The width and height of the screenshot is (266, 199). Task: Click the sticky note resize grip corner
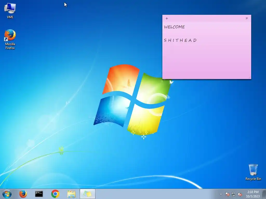tap(250, 77)
